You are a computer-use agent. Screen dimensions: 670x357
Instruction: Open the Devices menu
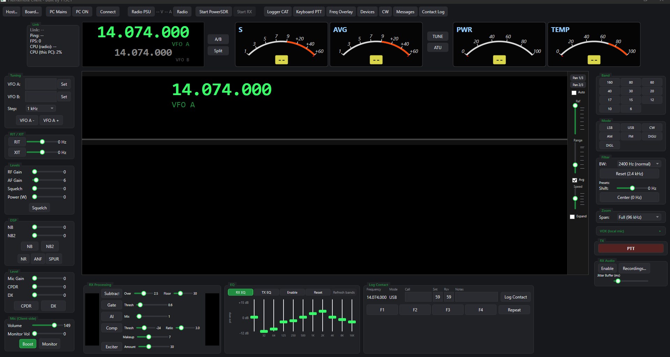point(367,12)
